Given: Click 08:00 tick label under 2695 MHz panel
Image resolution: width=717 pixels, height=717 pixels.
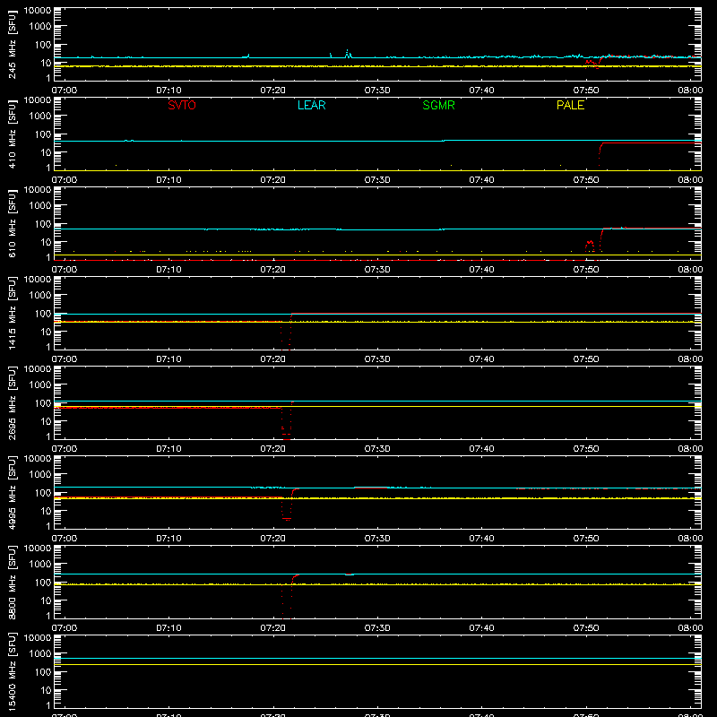Looking at the screenshot, I should (x=690, y=449).
